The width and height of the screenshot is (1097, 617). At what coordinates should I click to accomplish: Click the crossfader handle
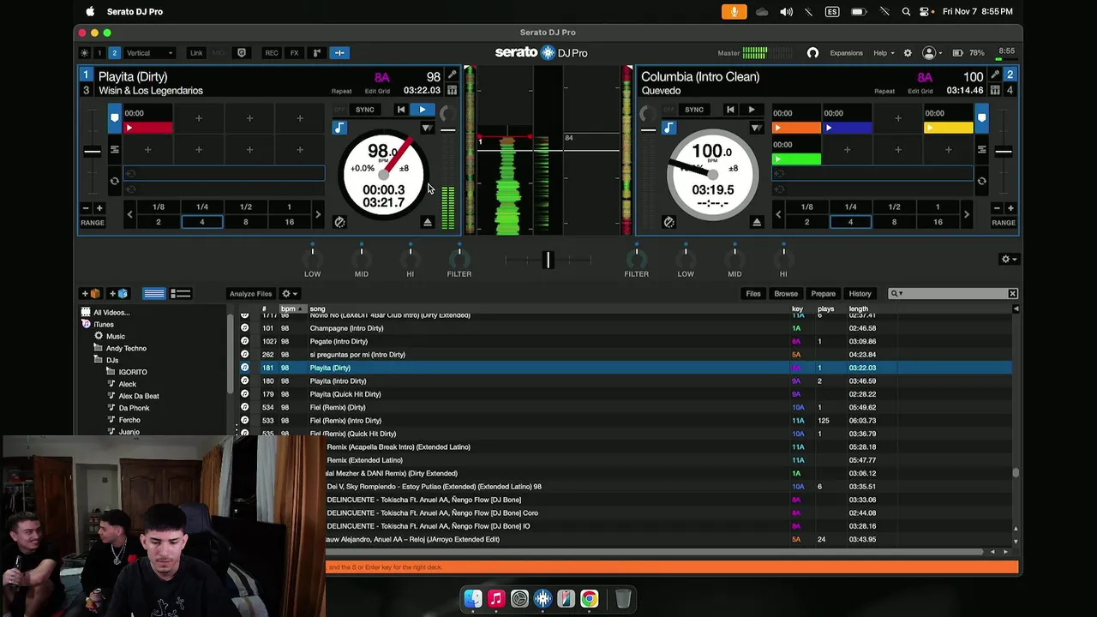[x=548, y=259]
